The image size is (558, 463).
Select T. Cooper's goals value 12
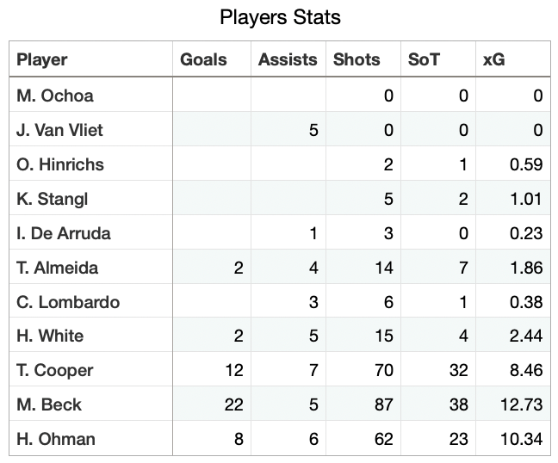pos(233,370)
